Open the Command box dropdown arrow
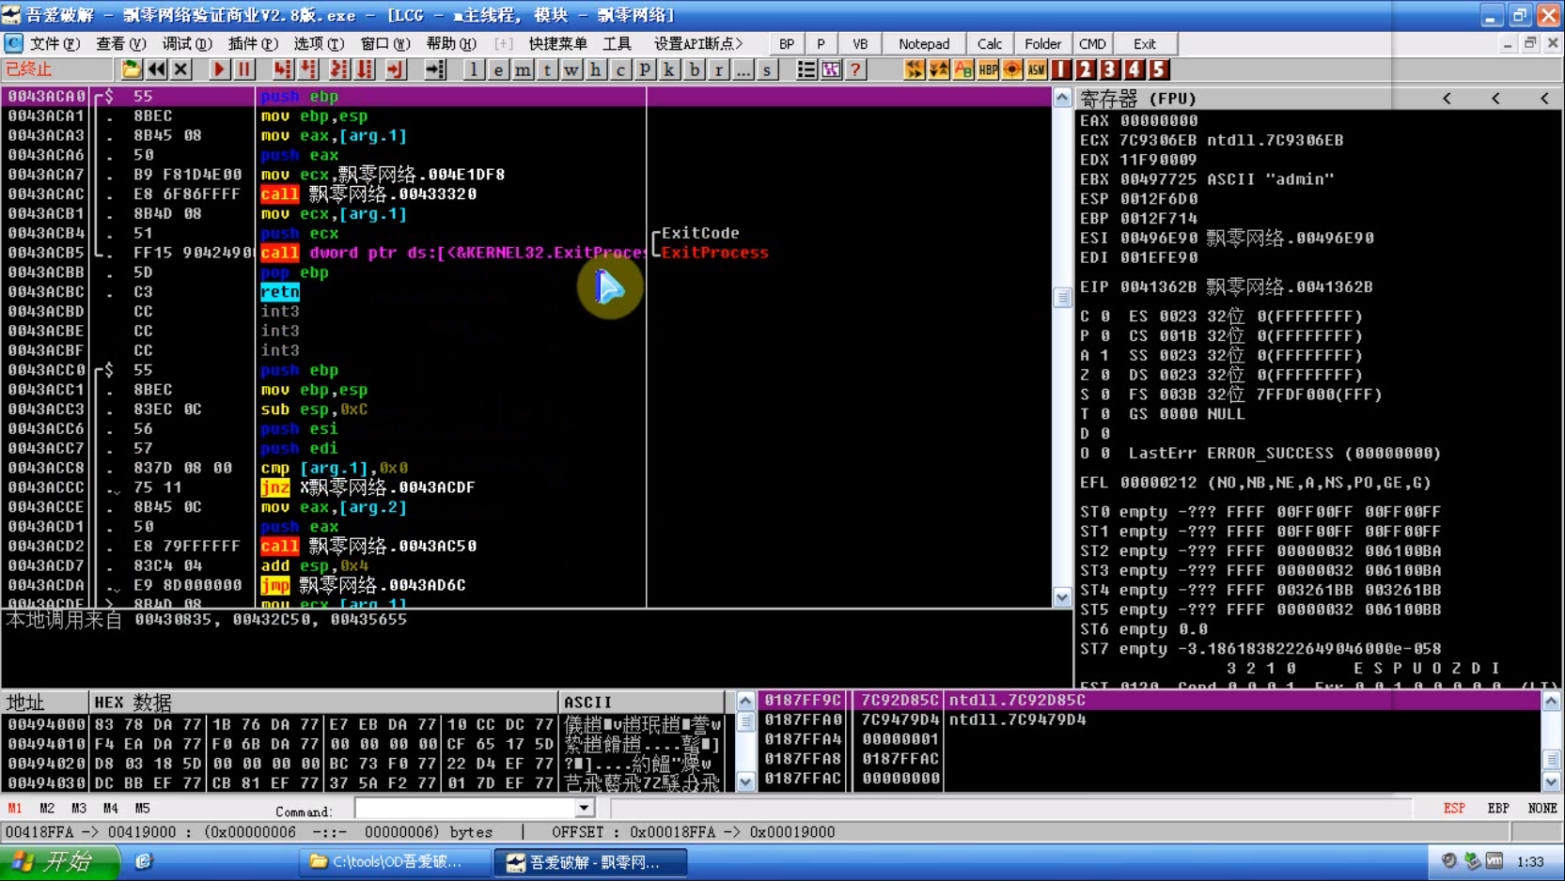Image resolution: width=1565 pixels, height=881 pixels. [584, 808]
